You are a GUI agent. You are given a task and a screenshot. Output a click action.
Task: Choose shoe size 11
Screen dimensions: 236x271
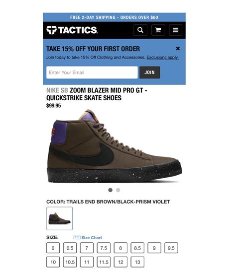87,262
